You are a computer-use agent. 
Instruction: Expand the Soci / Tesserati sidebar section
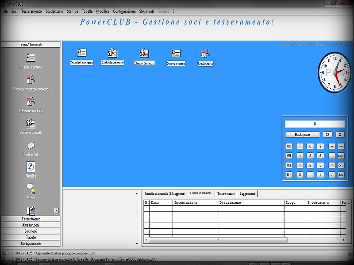coord(31,45)
